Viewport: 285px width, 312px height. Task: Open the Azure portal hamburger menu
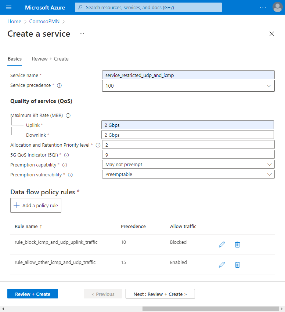pyautogui.click(x=9, y=7)
